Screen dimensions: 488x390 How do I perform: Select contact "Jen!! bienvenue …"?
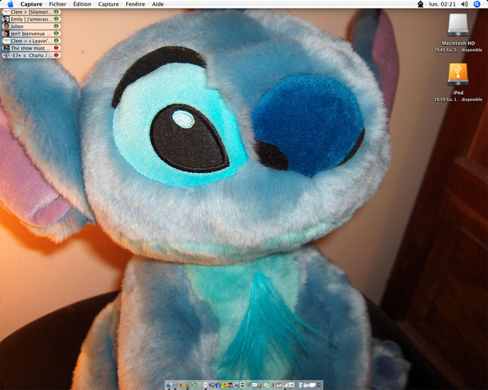pyautogui.click(x=31, y=34)
